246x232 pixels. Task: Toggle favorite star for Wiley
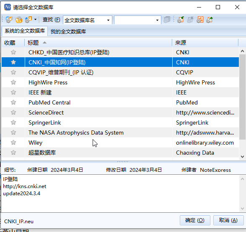pyautogui.click(x=13, y=143)
